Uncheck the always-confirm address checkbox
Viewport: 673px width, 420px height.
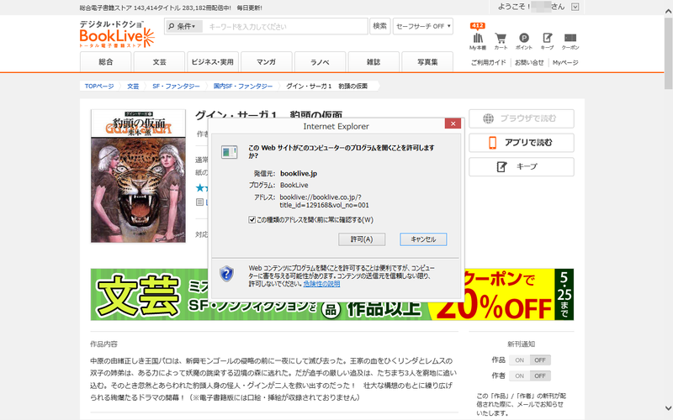[x=252, y=219]
